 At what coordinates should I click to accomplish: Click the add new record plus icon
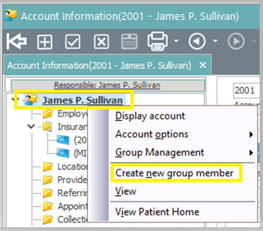[45, 42]
